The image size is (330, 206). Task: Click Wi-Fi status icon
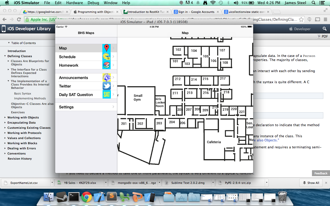[x=213, y=3]
